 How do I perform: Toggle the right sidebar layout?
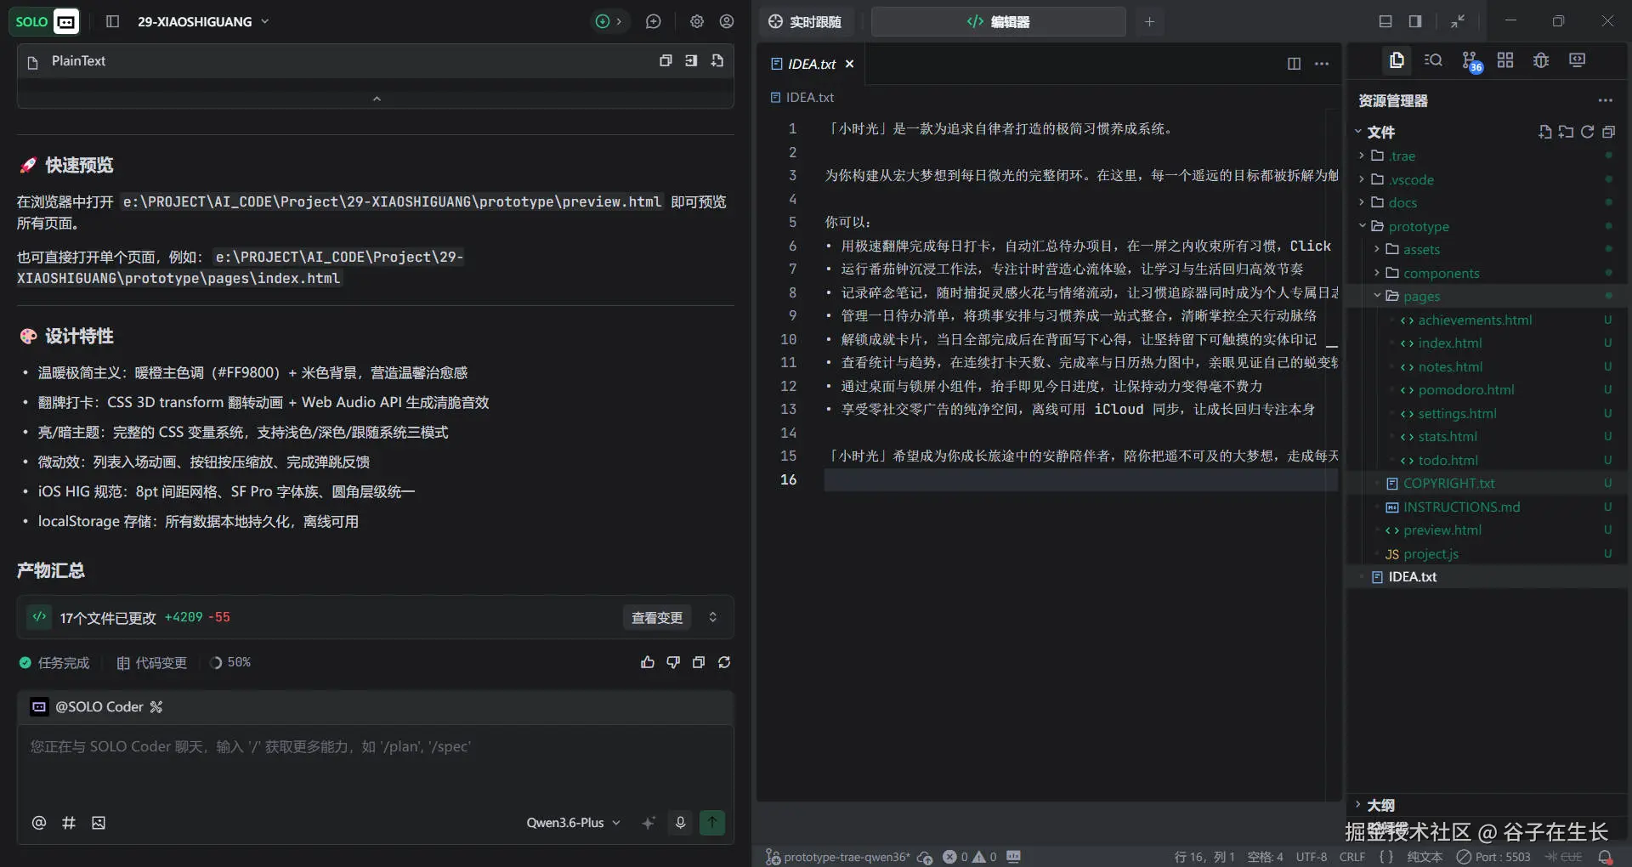pyautogui.click(x=1415, y=21)
